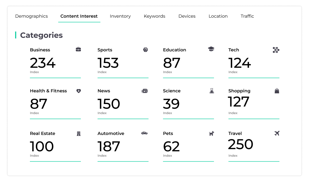Open the Location tab
The width and height of the screenshot is (309, 185).
point(218,16)
